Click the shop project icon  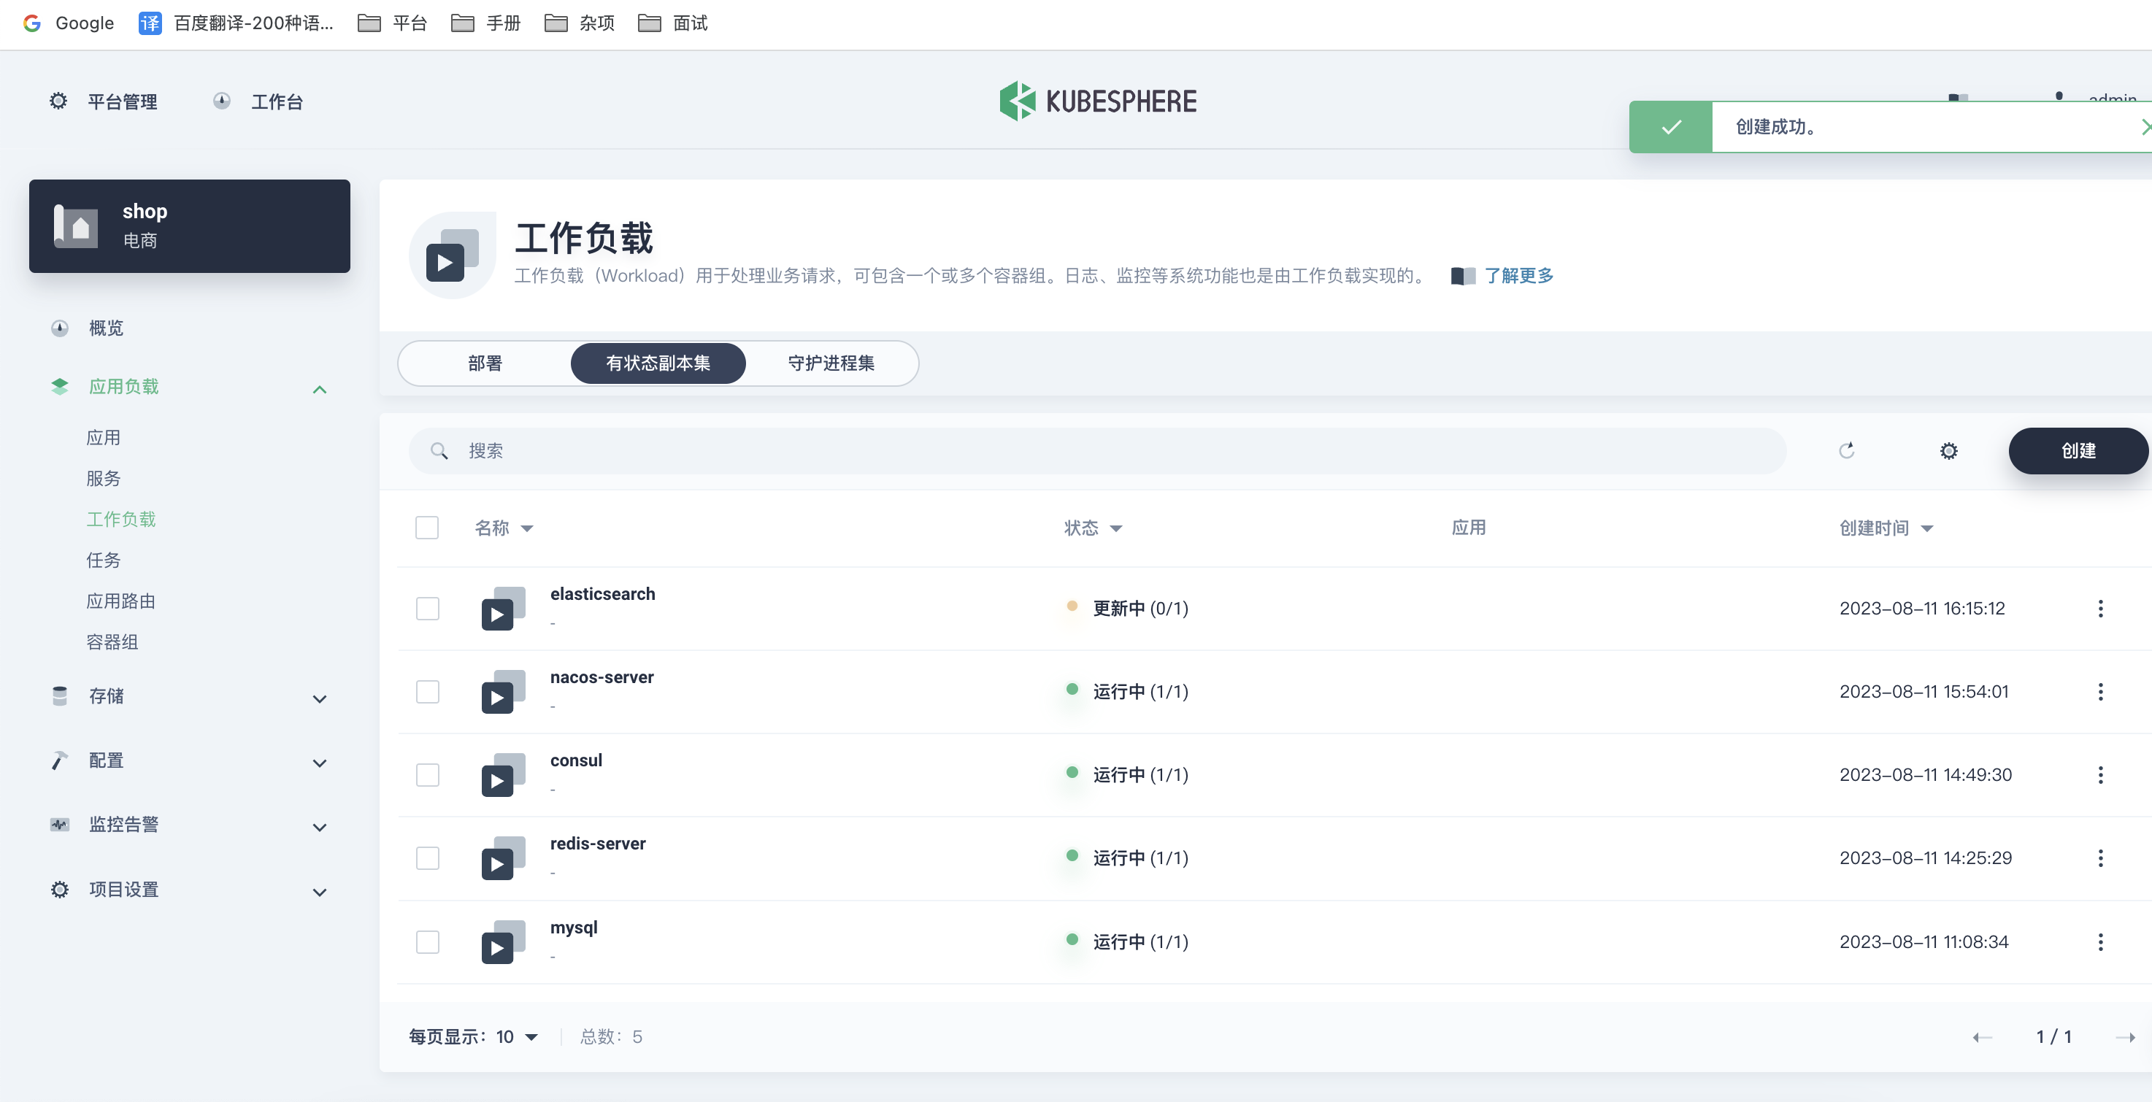[x=76, y=226]
